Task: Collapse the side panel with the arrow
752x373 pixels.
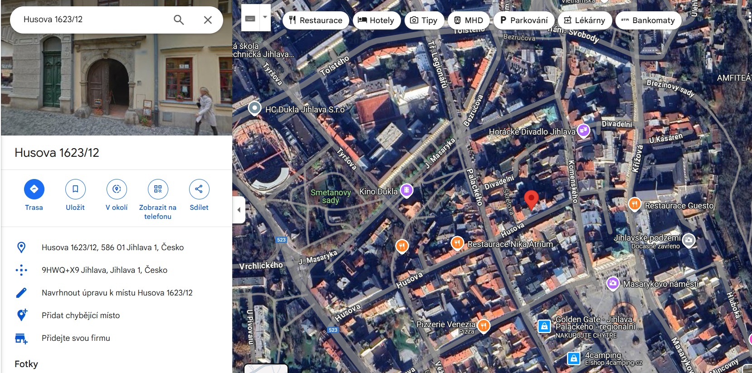Action: click(x=239, y=210)
